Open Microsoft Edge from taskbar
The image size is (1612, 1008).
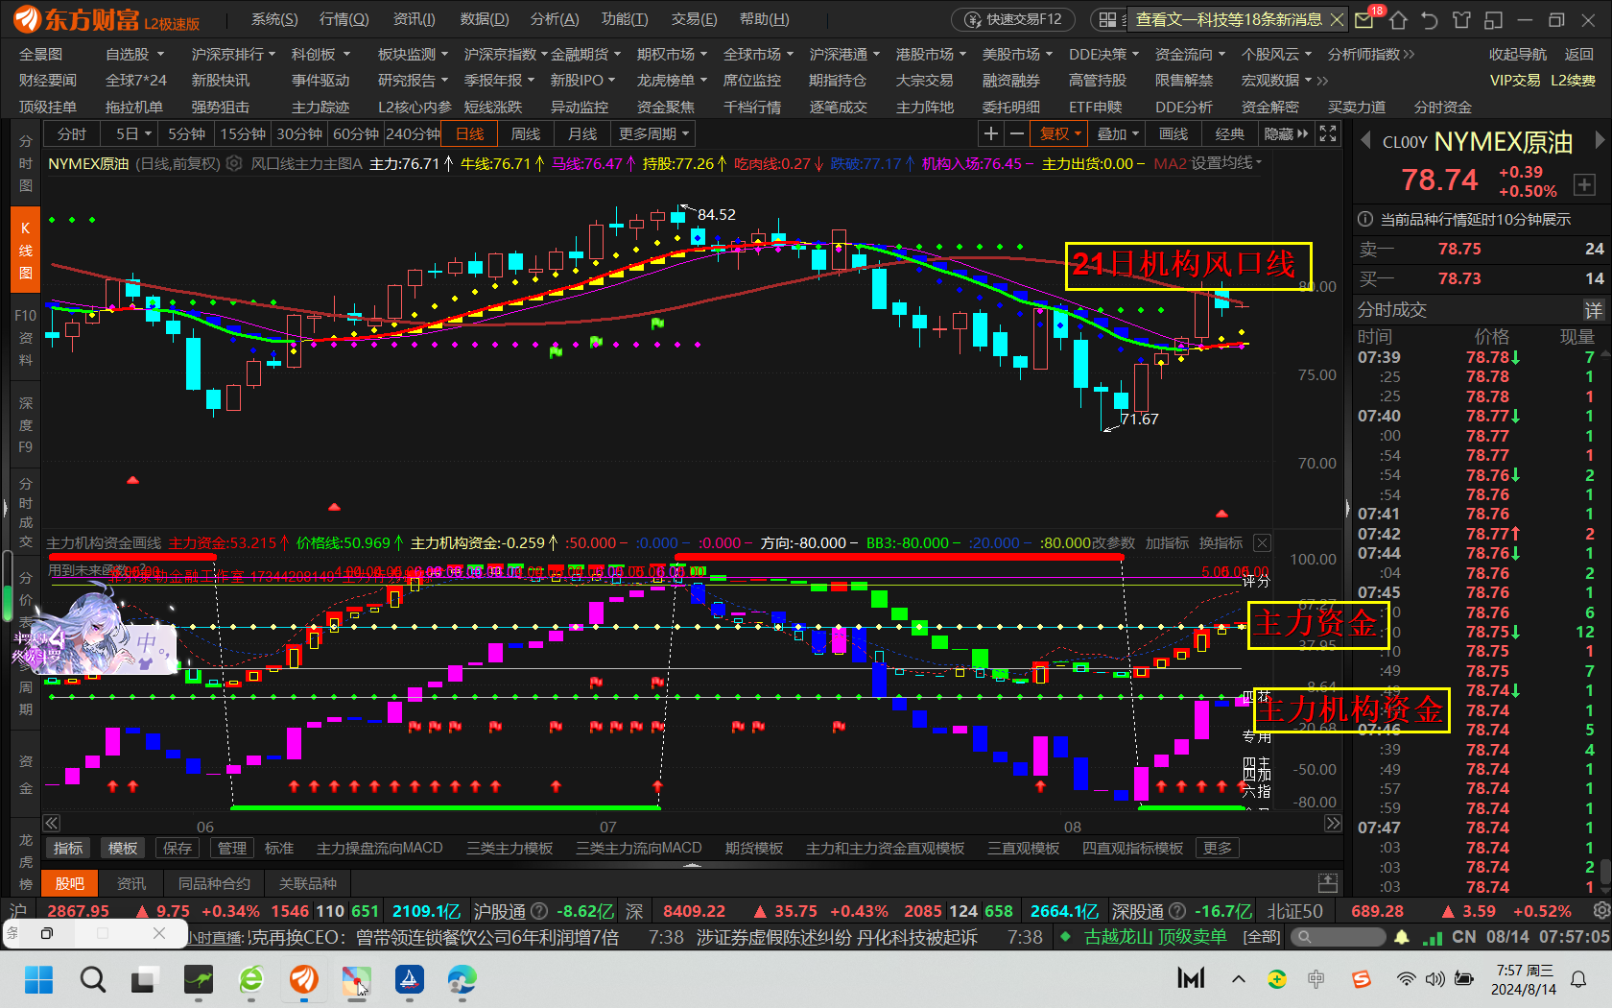[x=462, y=979]
